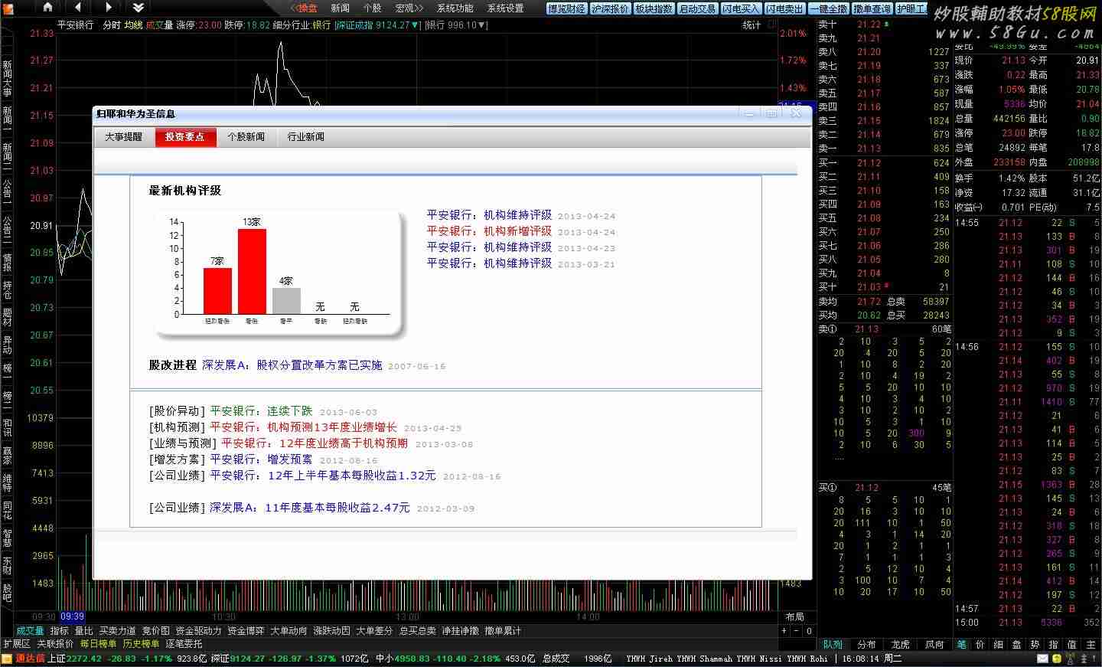Click the 布局 button below the chart

tap(794, 617)
